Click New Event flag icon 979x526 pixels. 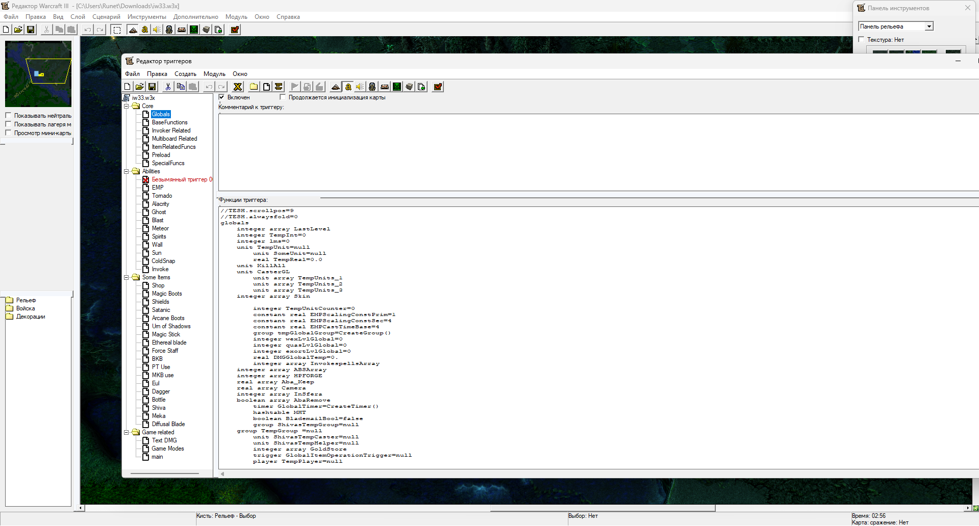[x=294, y=87]
